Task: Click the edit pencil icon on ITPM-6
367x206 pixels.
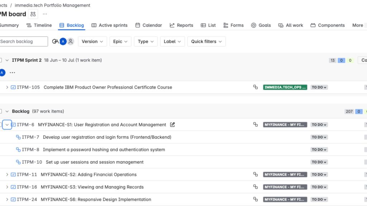Action: [172, 125]
